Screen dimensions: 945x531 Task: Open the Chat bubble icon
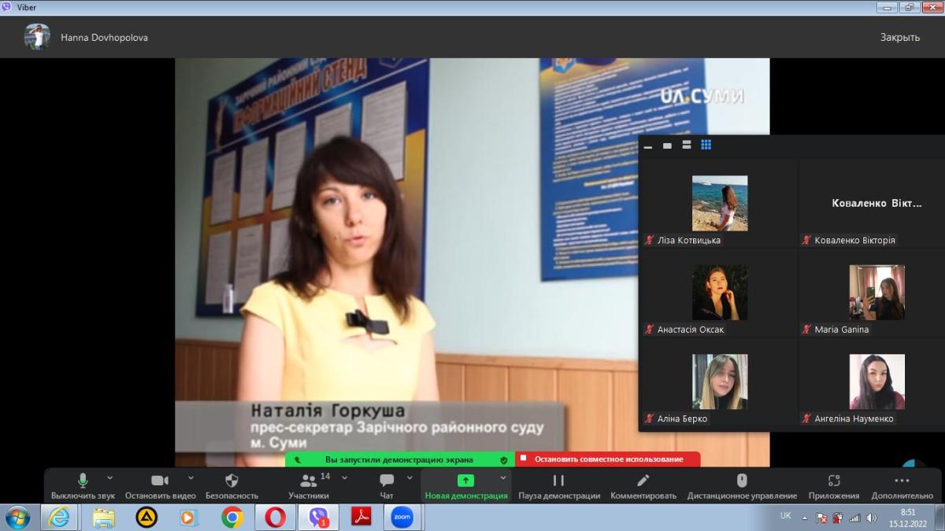coord(387,481)
